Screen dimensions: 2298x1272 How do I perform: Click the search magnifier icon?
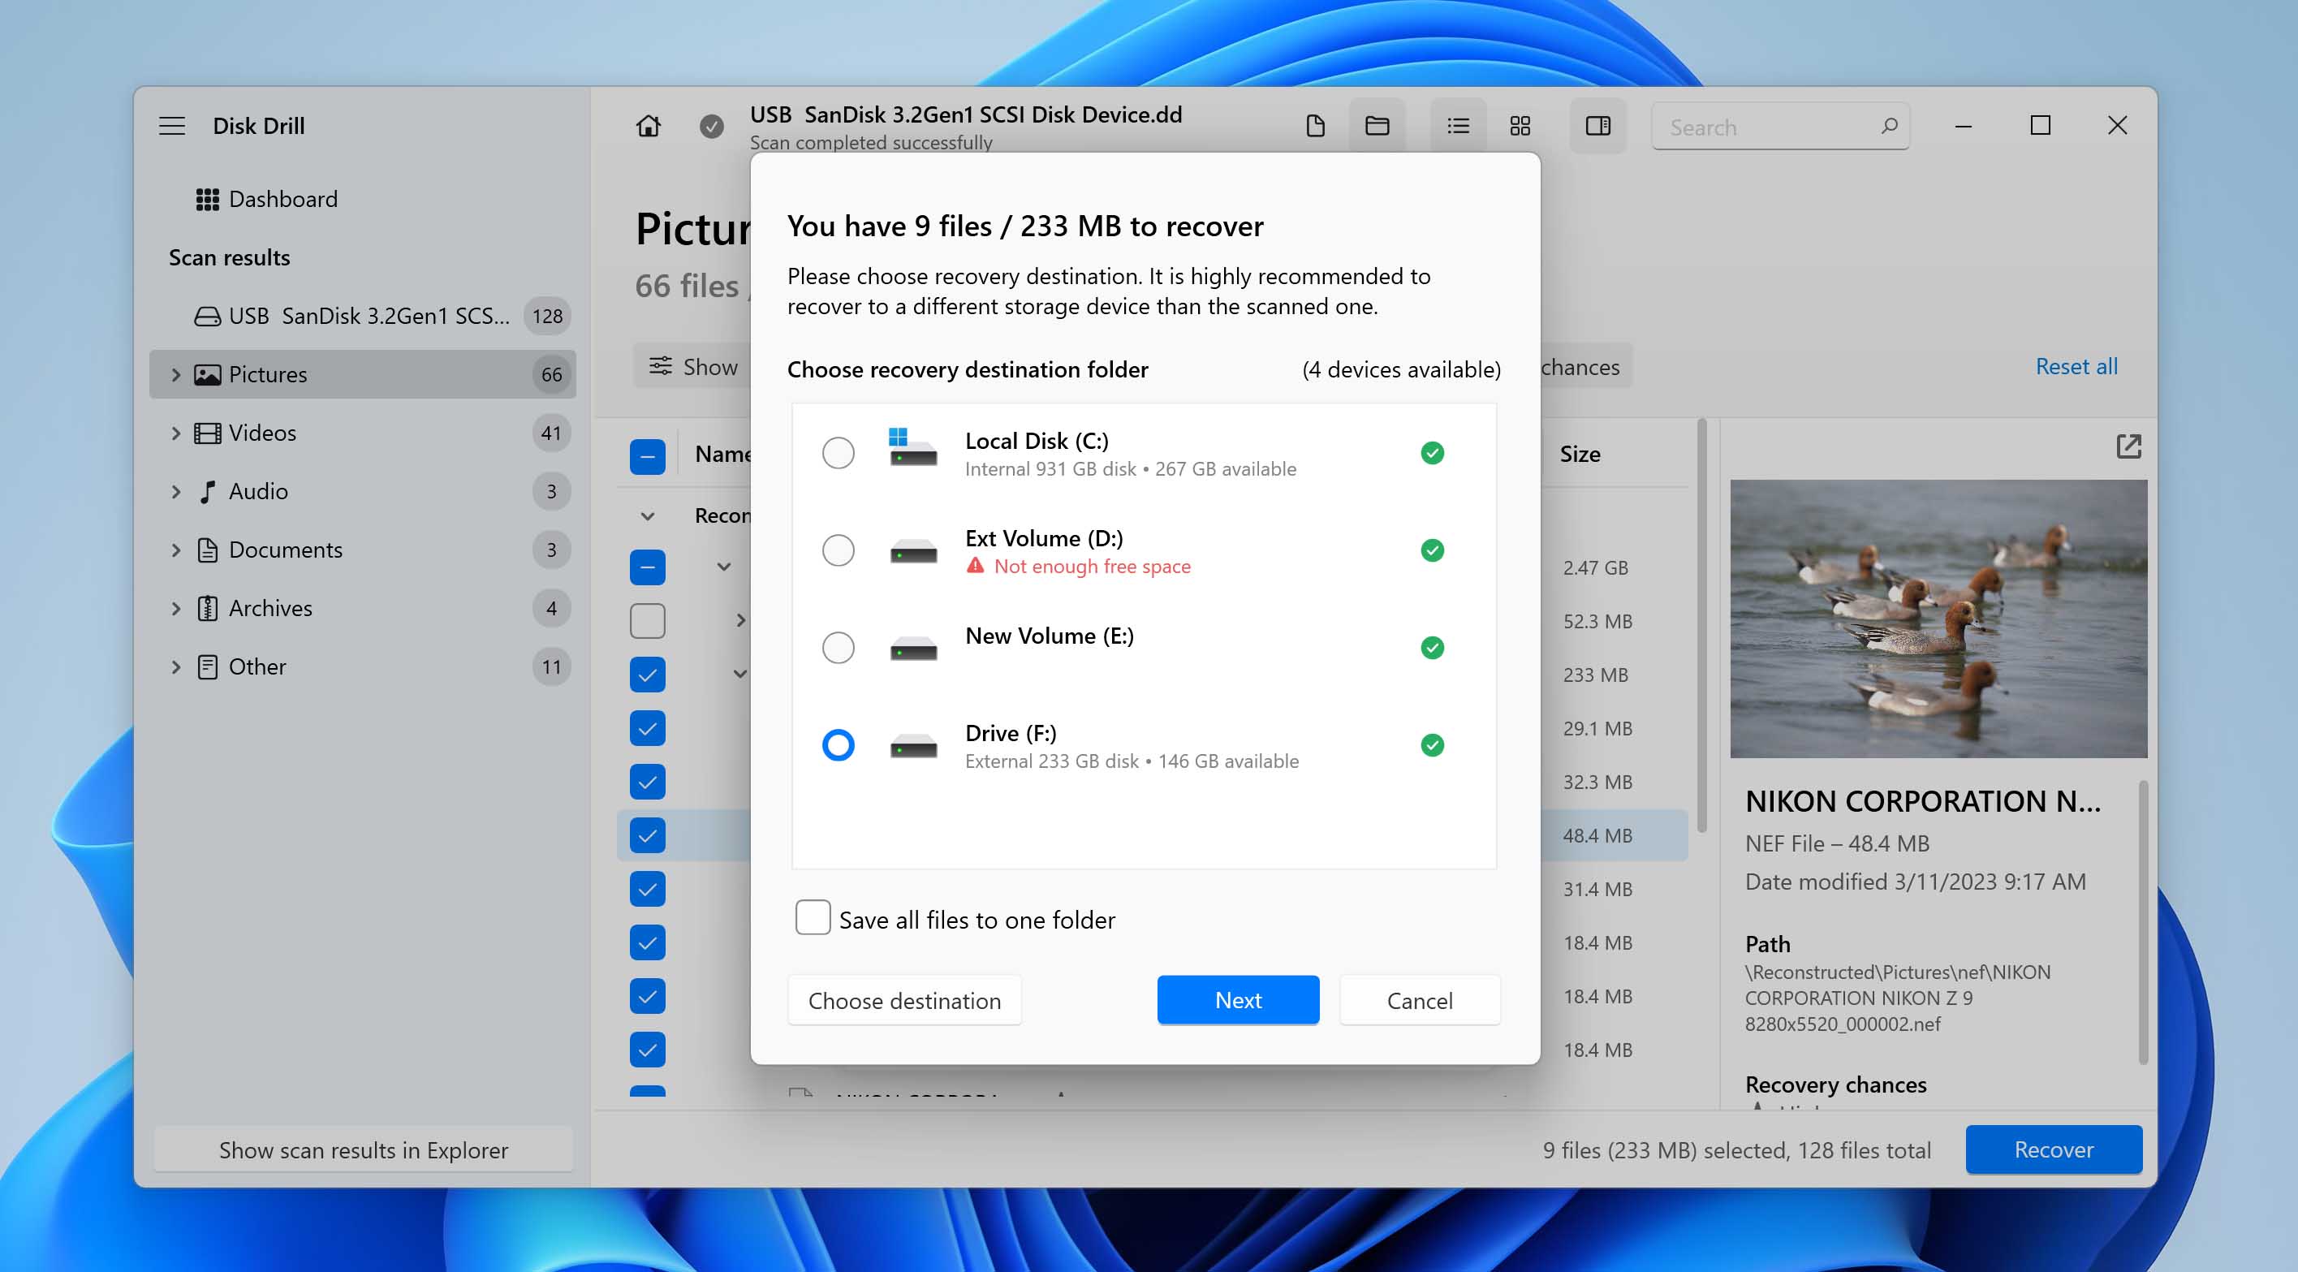tap(1889, 126)
